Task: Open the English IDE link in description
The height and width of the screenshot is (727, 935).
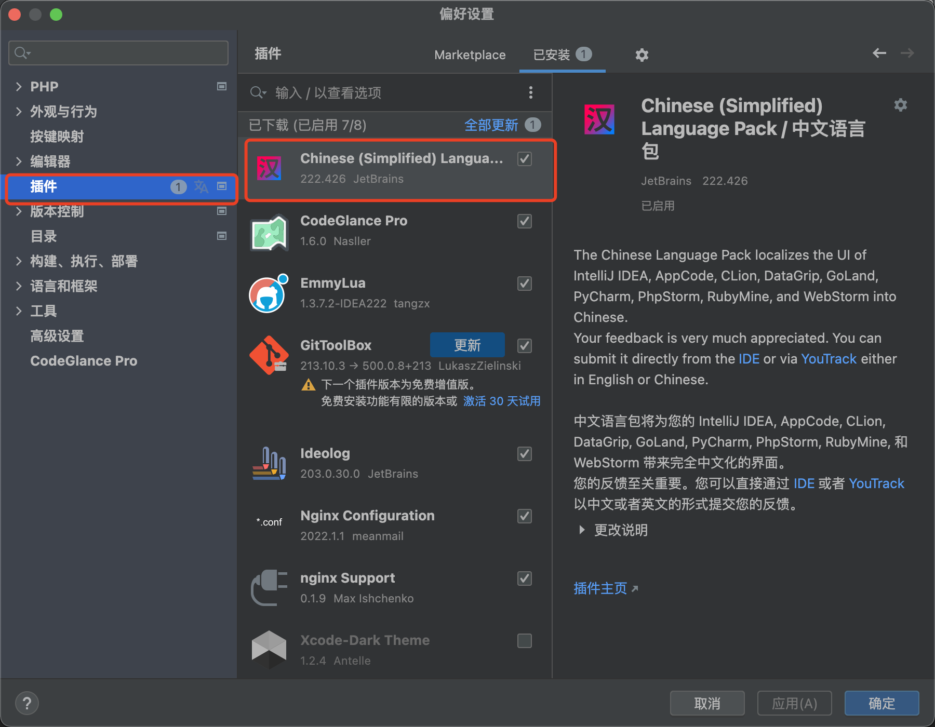Action: (749, 359)
